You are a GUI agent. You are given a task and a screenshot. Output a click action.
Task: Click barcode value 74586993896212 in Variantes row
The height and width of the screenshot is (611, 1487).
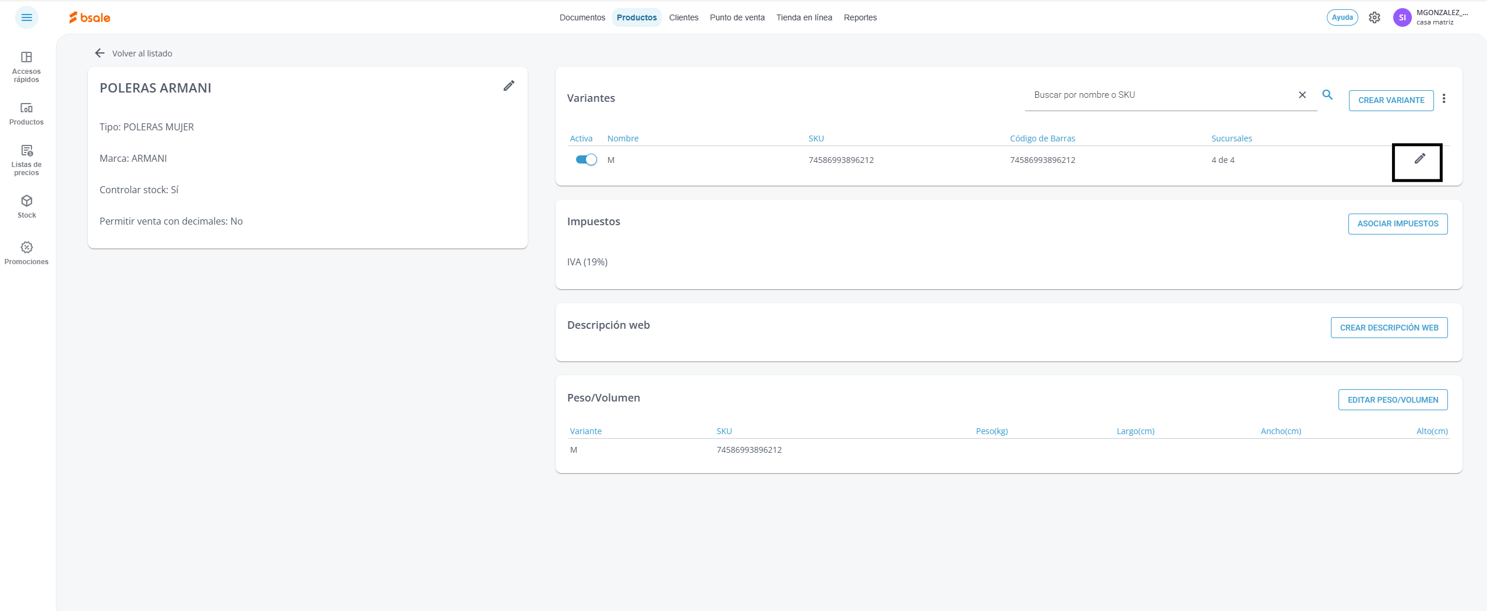(1043, 160)
